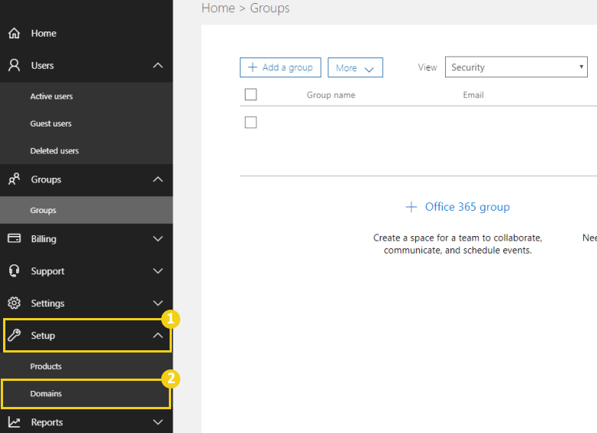The height and width of the screenshot is (433, 597).
Task: Click the Home house icon in sidebar
Action: click(14, 34)
